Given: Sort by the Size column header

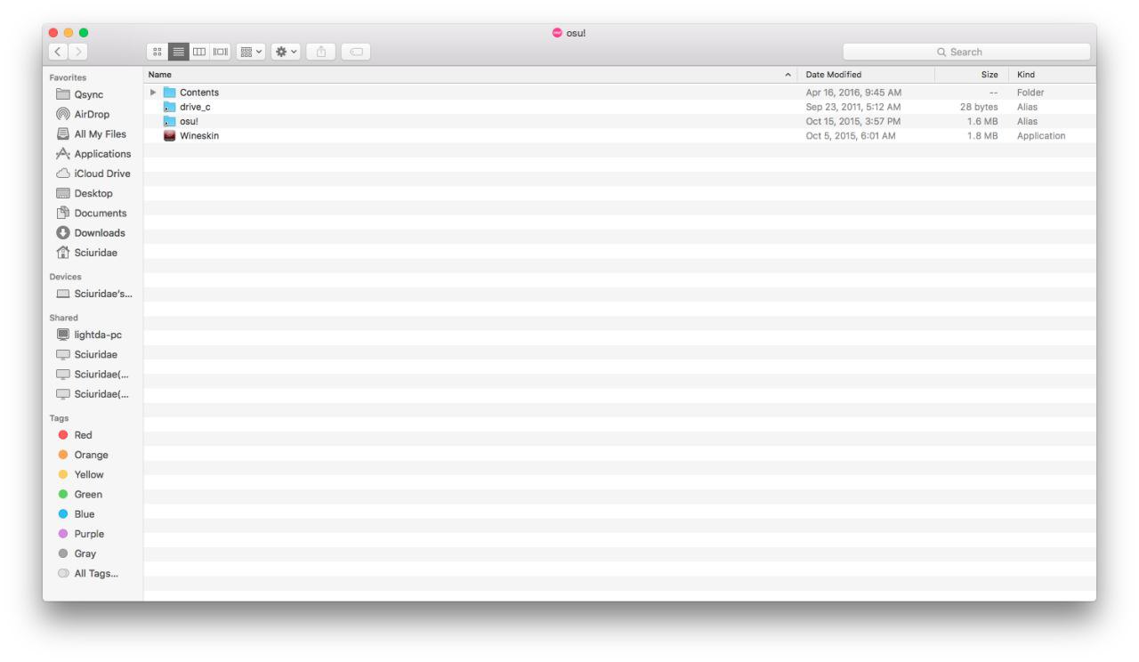Looking at the screenshot, I should point(973,75).
